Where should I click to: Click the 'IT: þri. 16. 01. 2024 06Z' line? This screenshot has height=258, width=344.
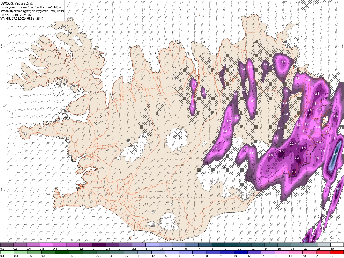click(16, 15)
